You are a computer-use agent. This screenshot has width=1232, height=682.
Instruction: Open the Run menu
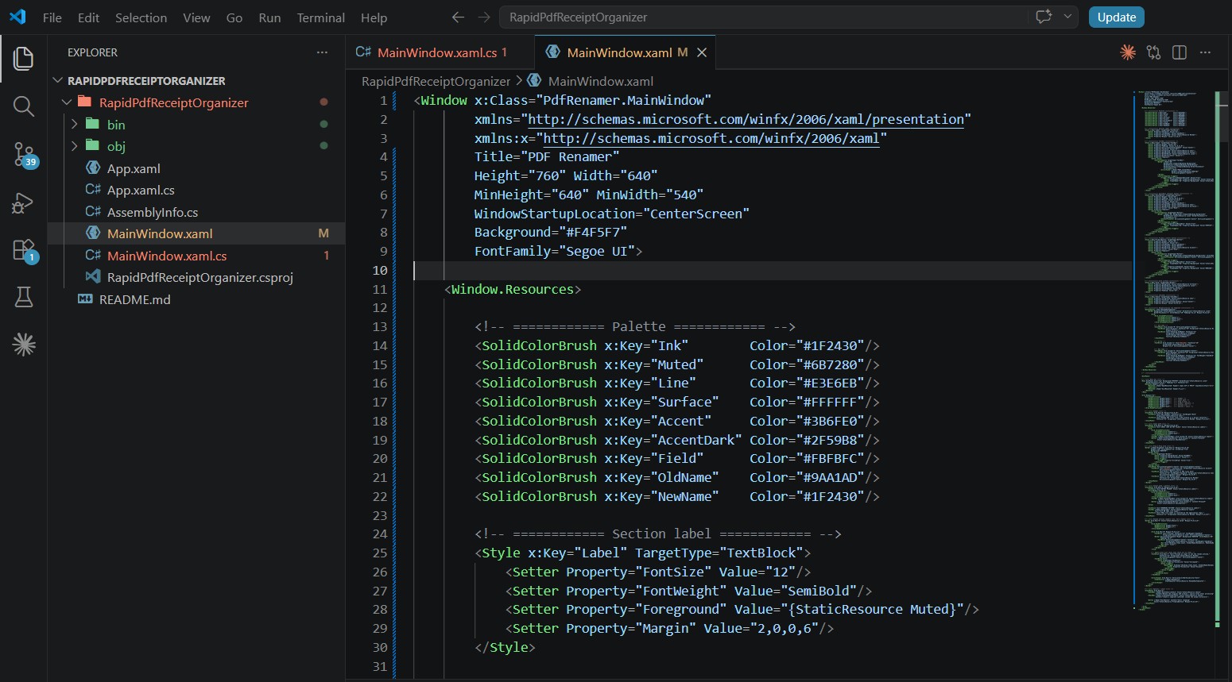click(269, 17)
